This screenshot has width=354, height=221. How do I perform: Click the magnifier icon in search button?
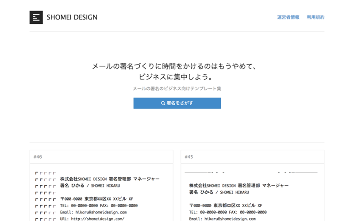(x=163, y=103)
